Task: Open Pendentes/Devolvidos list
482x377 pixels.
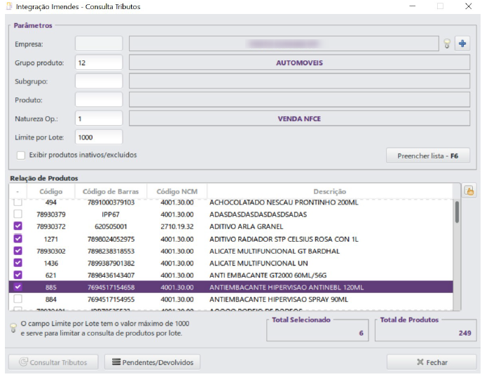Action: tap(153, 362)
